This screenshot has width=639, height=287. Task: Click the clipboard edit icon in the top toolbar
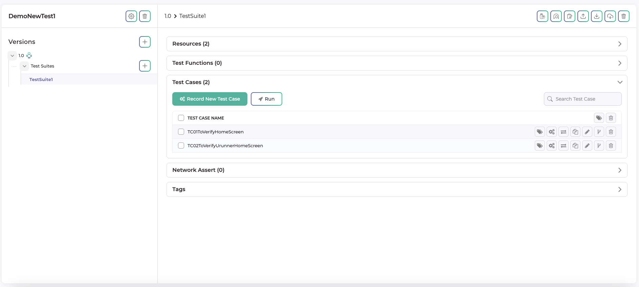pyautogui.click(x=569, y=16)
